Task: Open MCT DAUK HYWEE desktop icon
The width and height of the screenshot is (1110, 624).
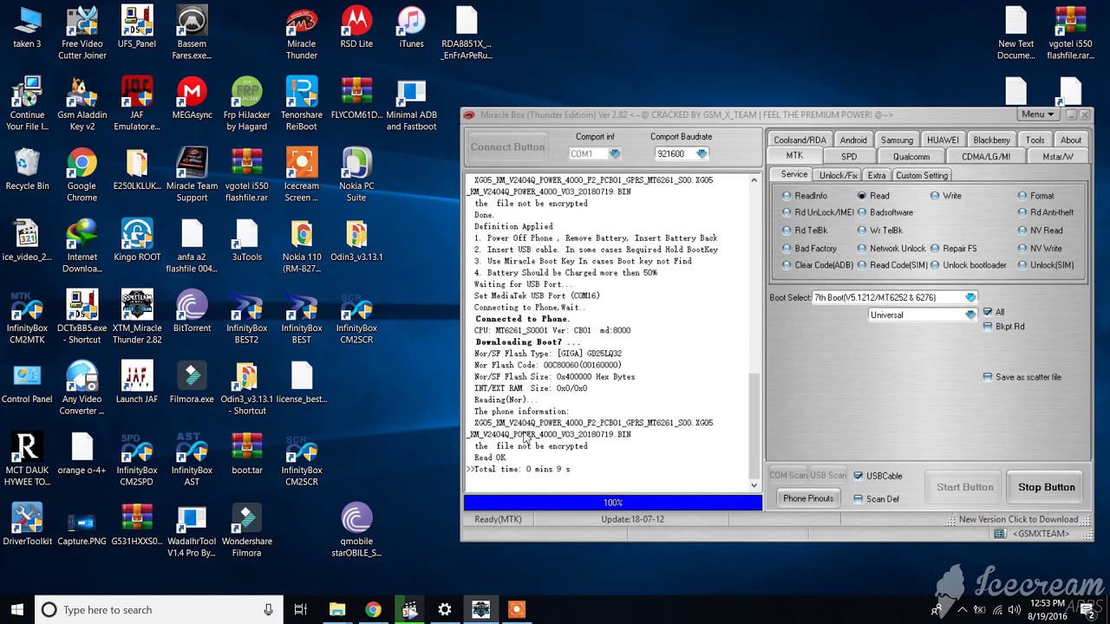Action: (x=27, y=459)
